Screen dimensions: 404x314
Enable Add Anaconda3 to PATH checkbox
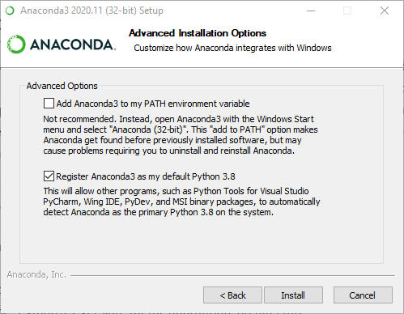click(49, 104)
